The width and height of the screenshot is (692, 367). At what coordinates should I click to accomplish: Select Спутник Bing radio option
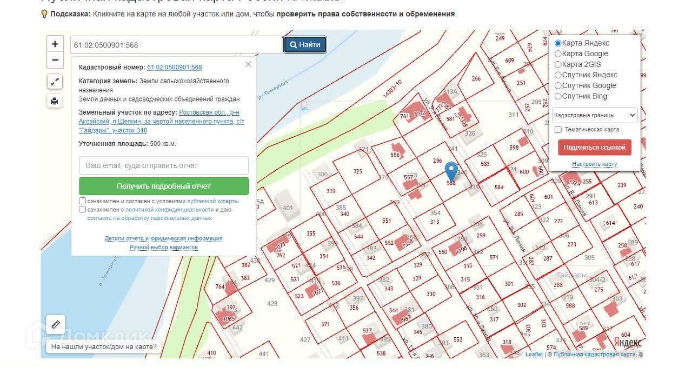point(558,96)
